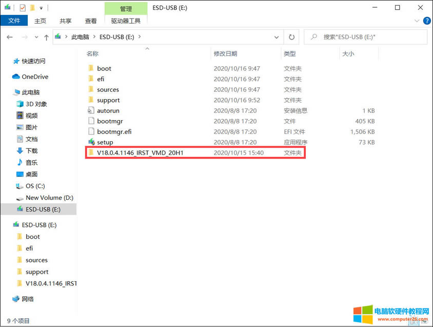Switch to the 主页 ribbon tab
Image resolution: width=433 pixels, height=327 pixels.
coord(40,21)
